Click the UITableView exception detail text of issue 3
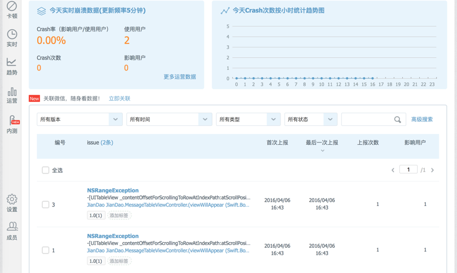 pyautogui.click(x=169, y=197)
